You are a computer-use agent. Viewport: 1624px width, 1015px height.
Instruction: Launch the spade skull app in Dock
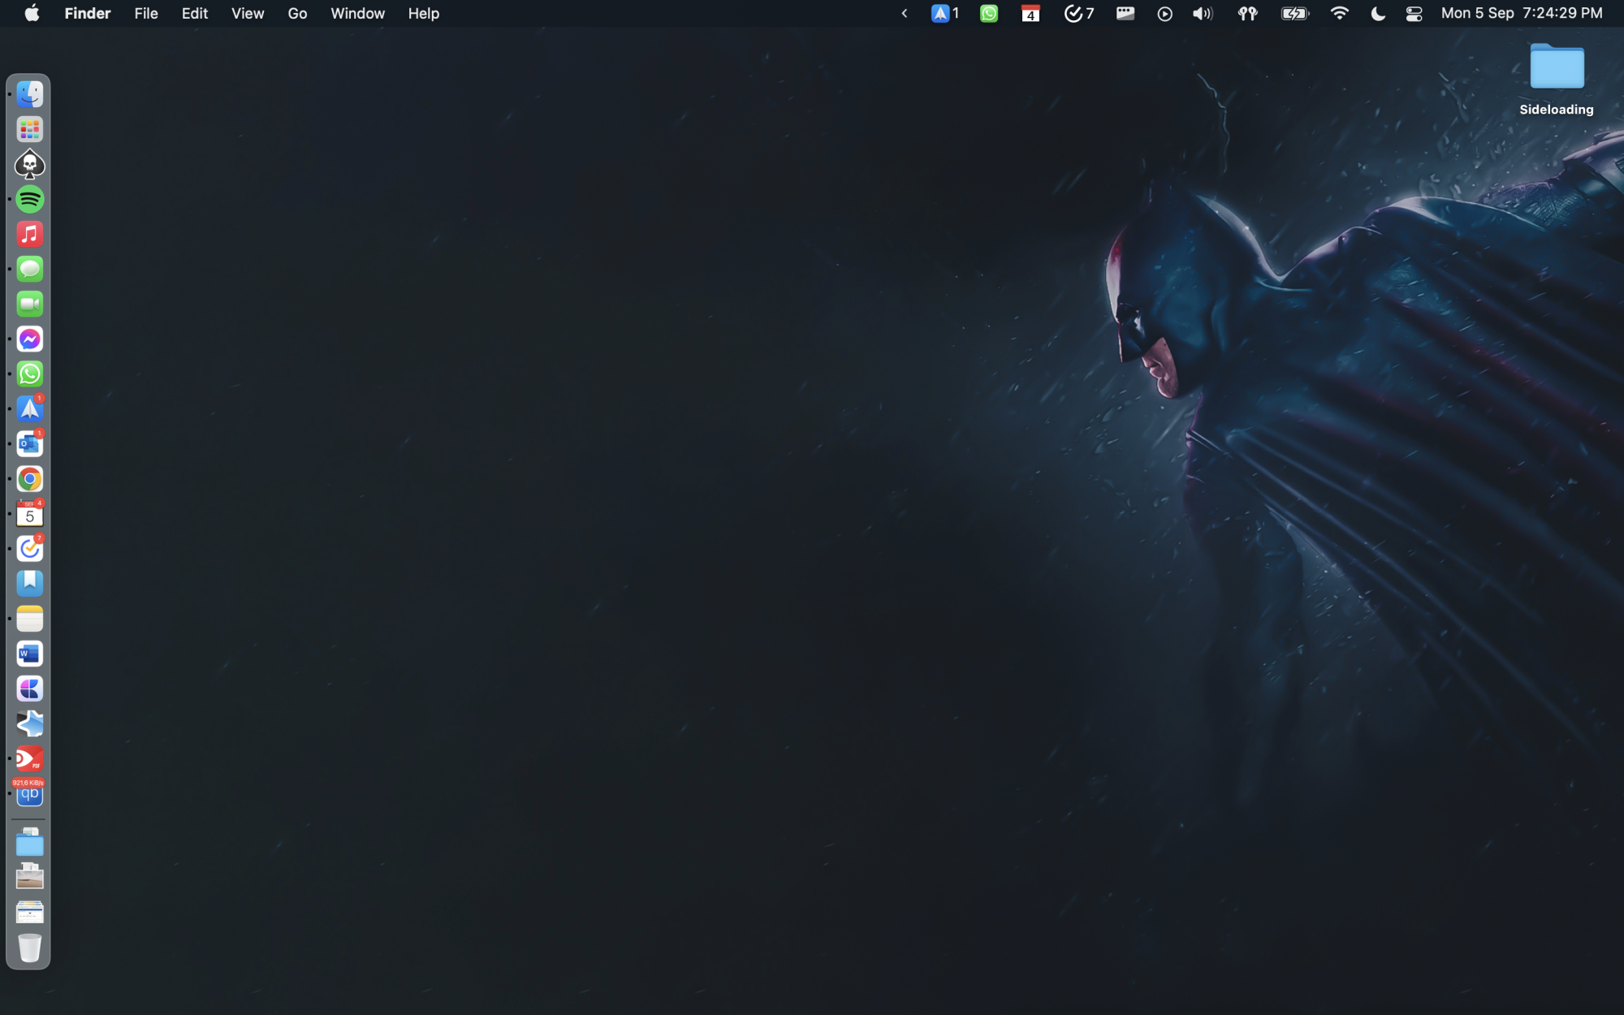click(x=29, y=164)
